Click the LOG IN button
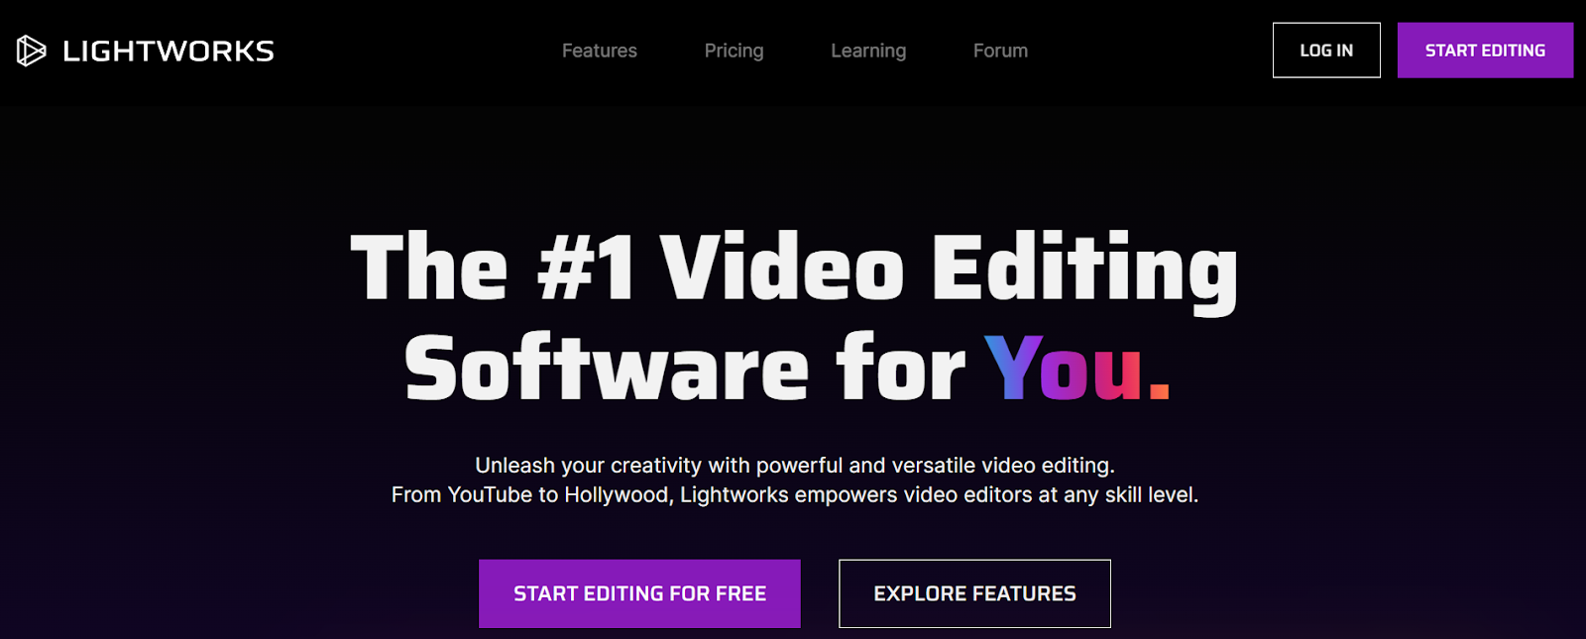Viewport: 1586px width, 639px height. click(1326, 51)
